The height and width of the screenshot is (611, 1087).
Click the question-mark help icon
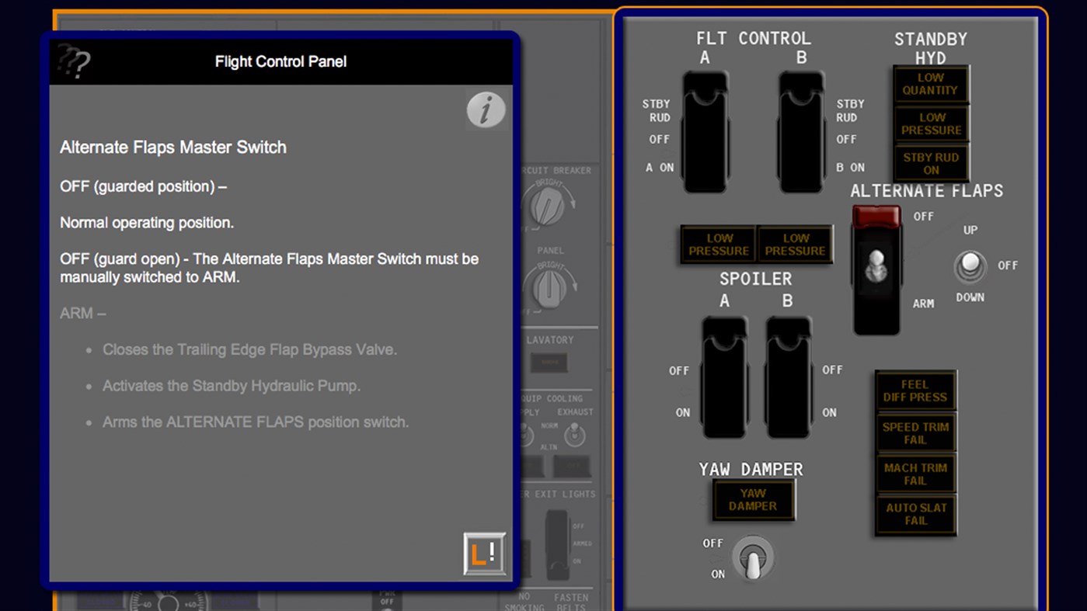pos(73,62)
